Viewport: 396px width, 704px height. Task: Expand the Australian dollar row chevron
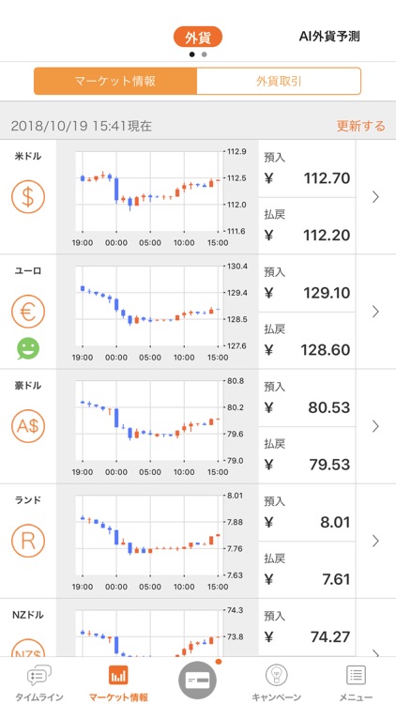(375, 426)
